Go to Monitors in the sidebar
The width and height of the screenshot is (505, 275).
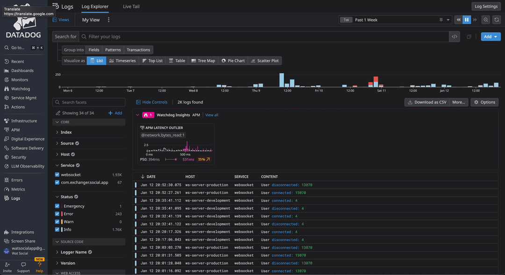pyautogui.click(x=16, y=80)
